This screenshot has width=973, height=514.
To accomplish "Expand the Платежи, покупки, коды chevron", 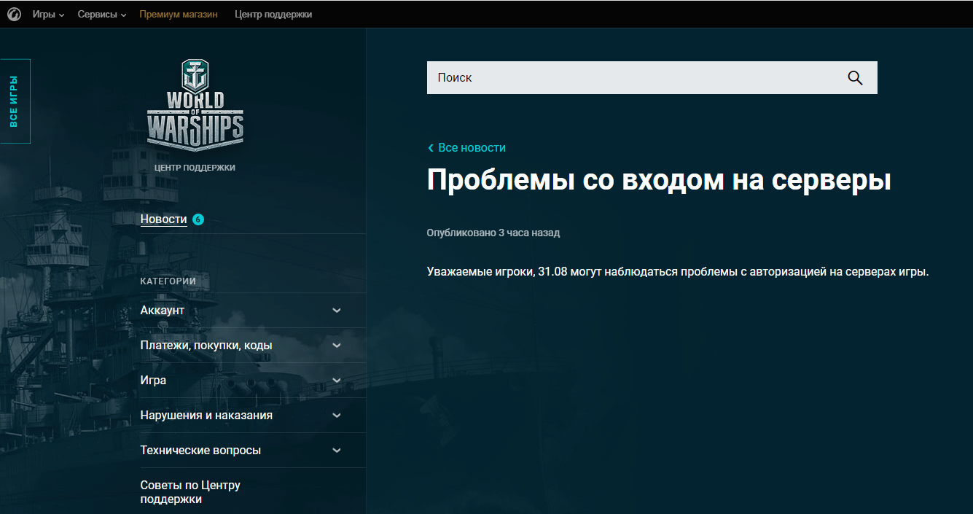I will click(337, 346).
